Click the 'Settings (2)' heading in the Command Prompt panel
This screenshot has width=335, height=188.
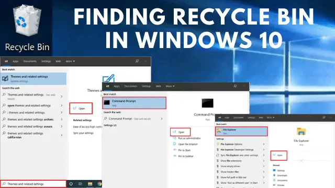pos(110,125)
